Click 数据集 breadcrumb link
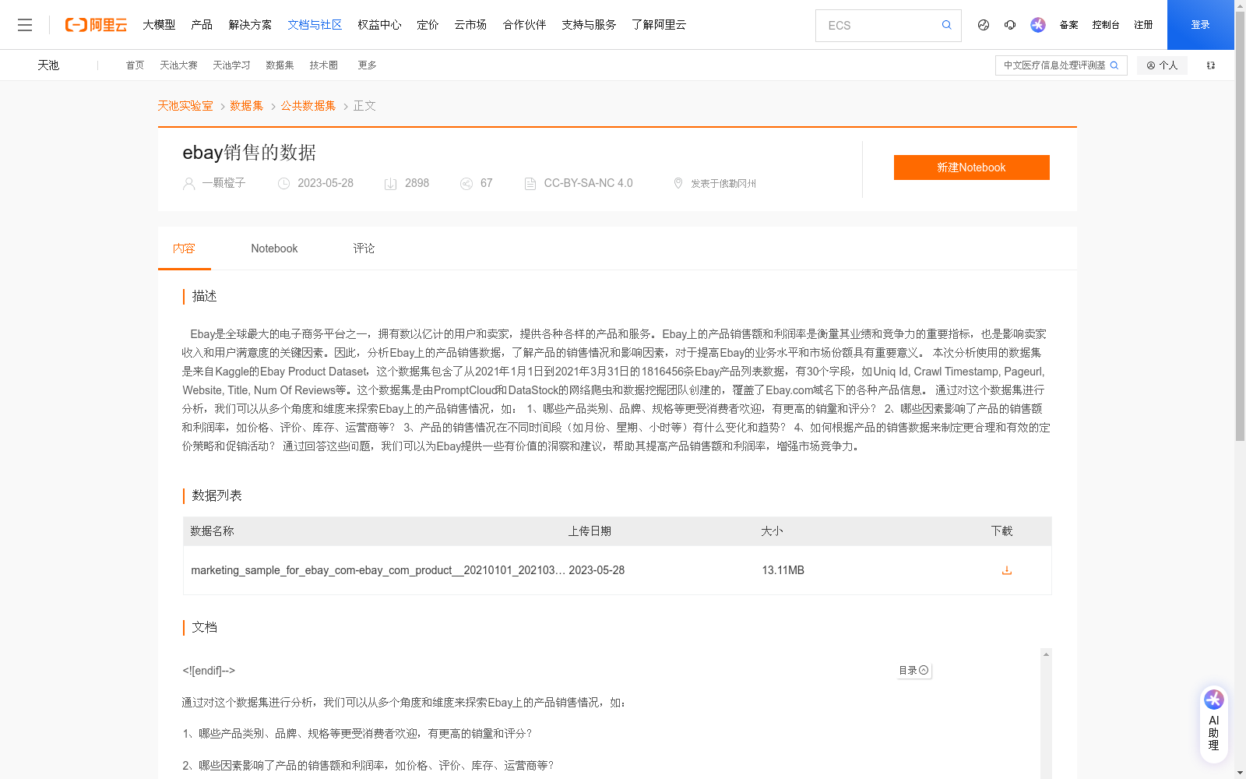The height and width of the screenshot is (779, 1246). tap(247, 106)
